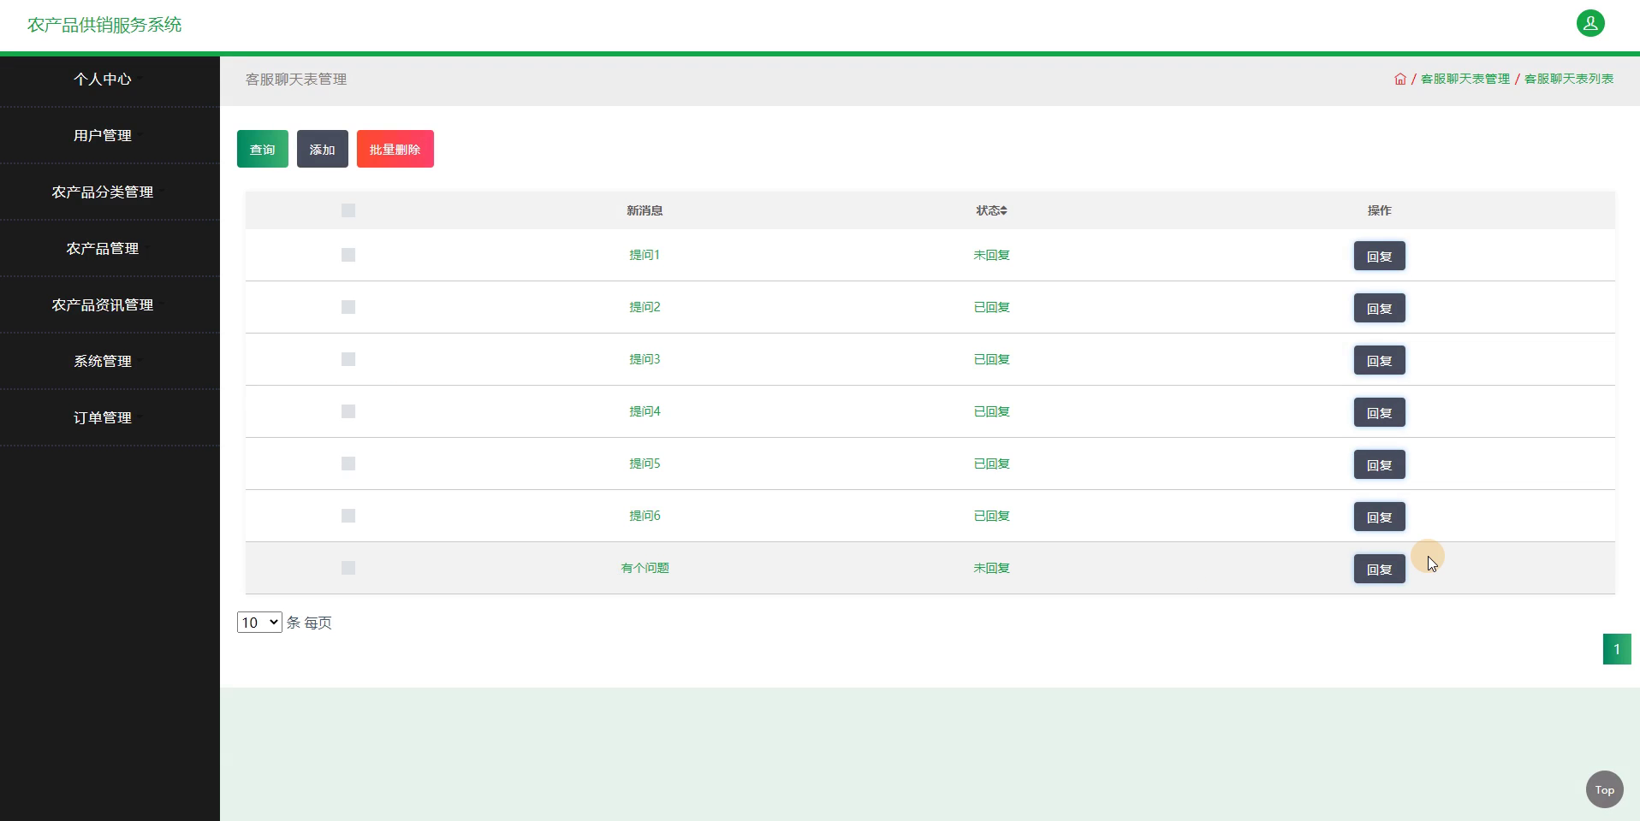Image resolution: width=1640 pixels, height=821 pixels.
Task: Click the home icon in breadcrumb
Action: coord(1400,79)
